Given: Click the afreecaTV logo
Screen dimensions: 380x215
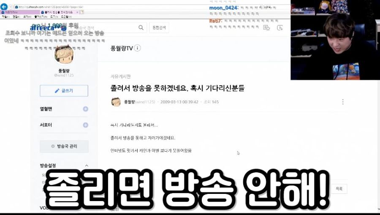Looking at the screenshot, I should pos(48,28).
